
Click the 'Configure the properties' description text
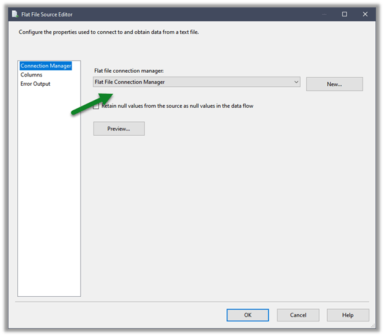(x=109, y=32)
